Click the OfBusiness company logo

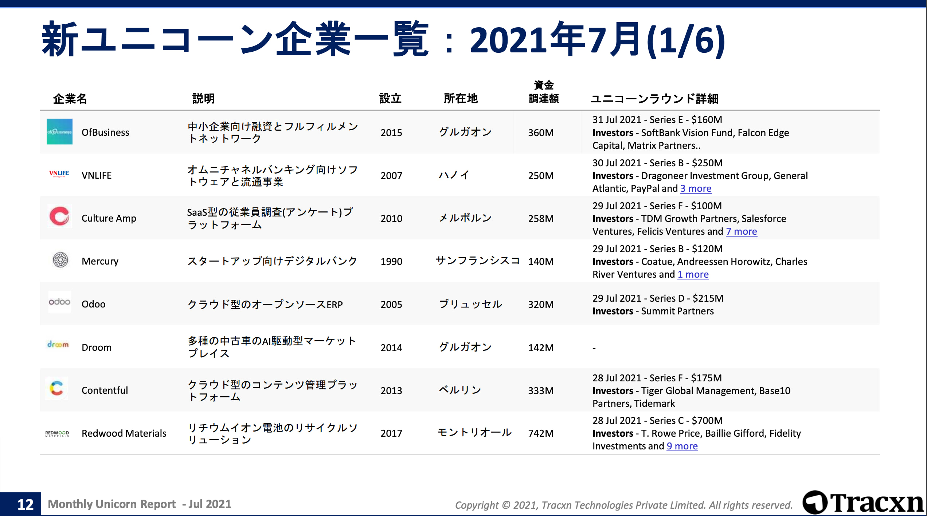coord(59,131)
